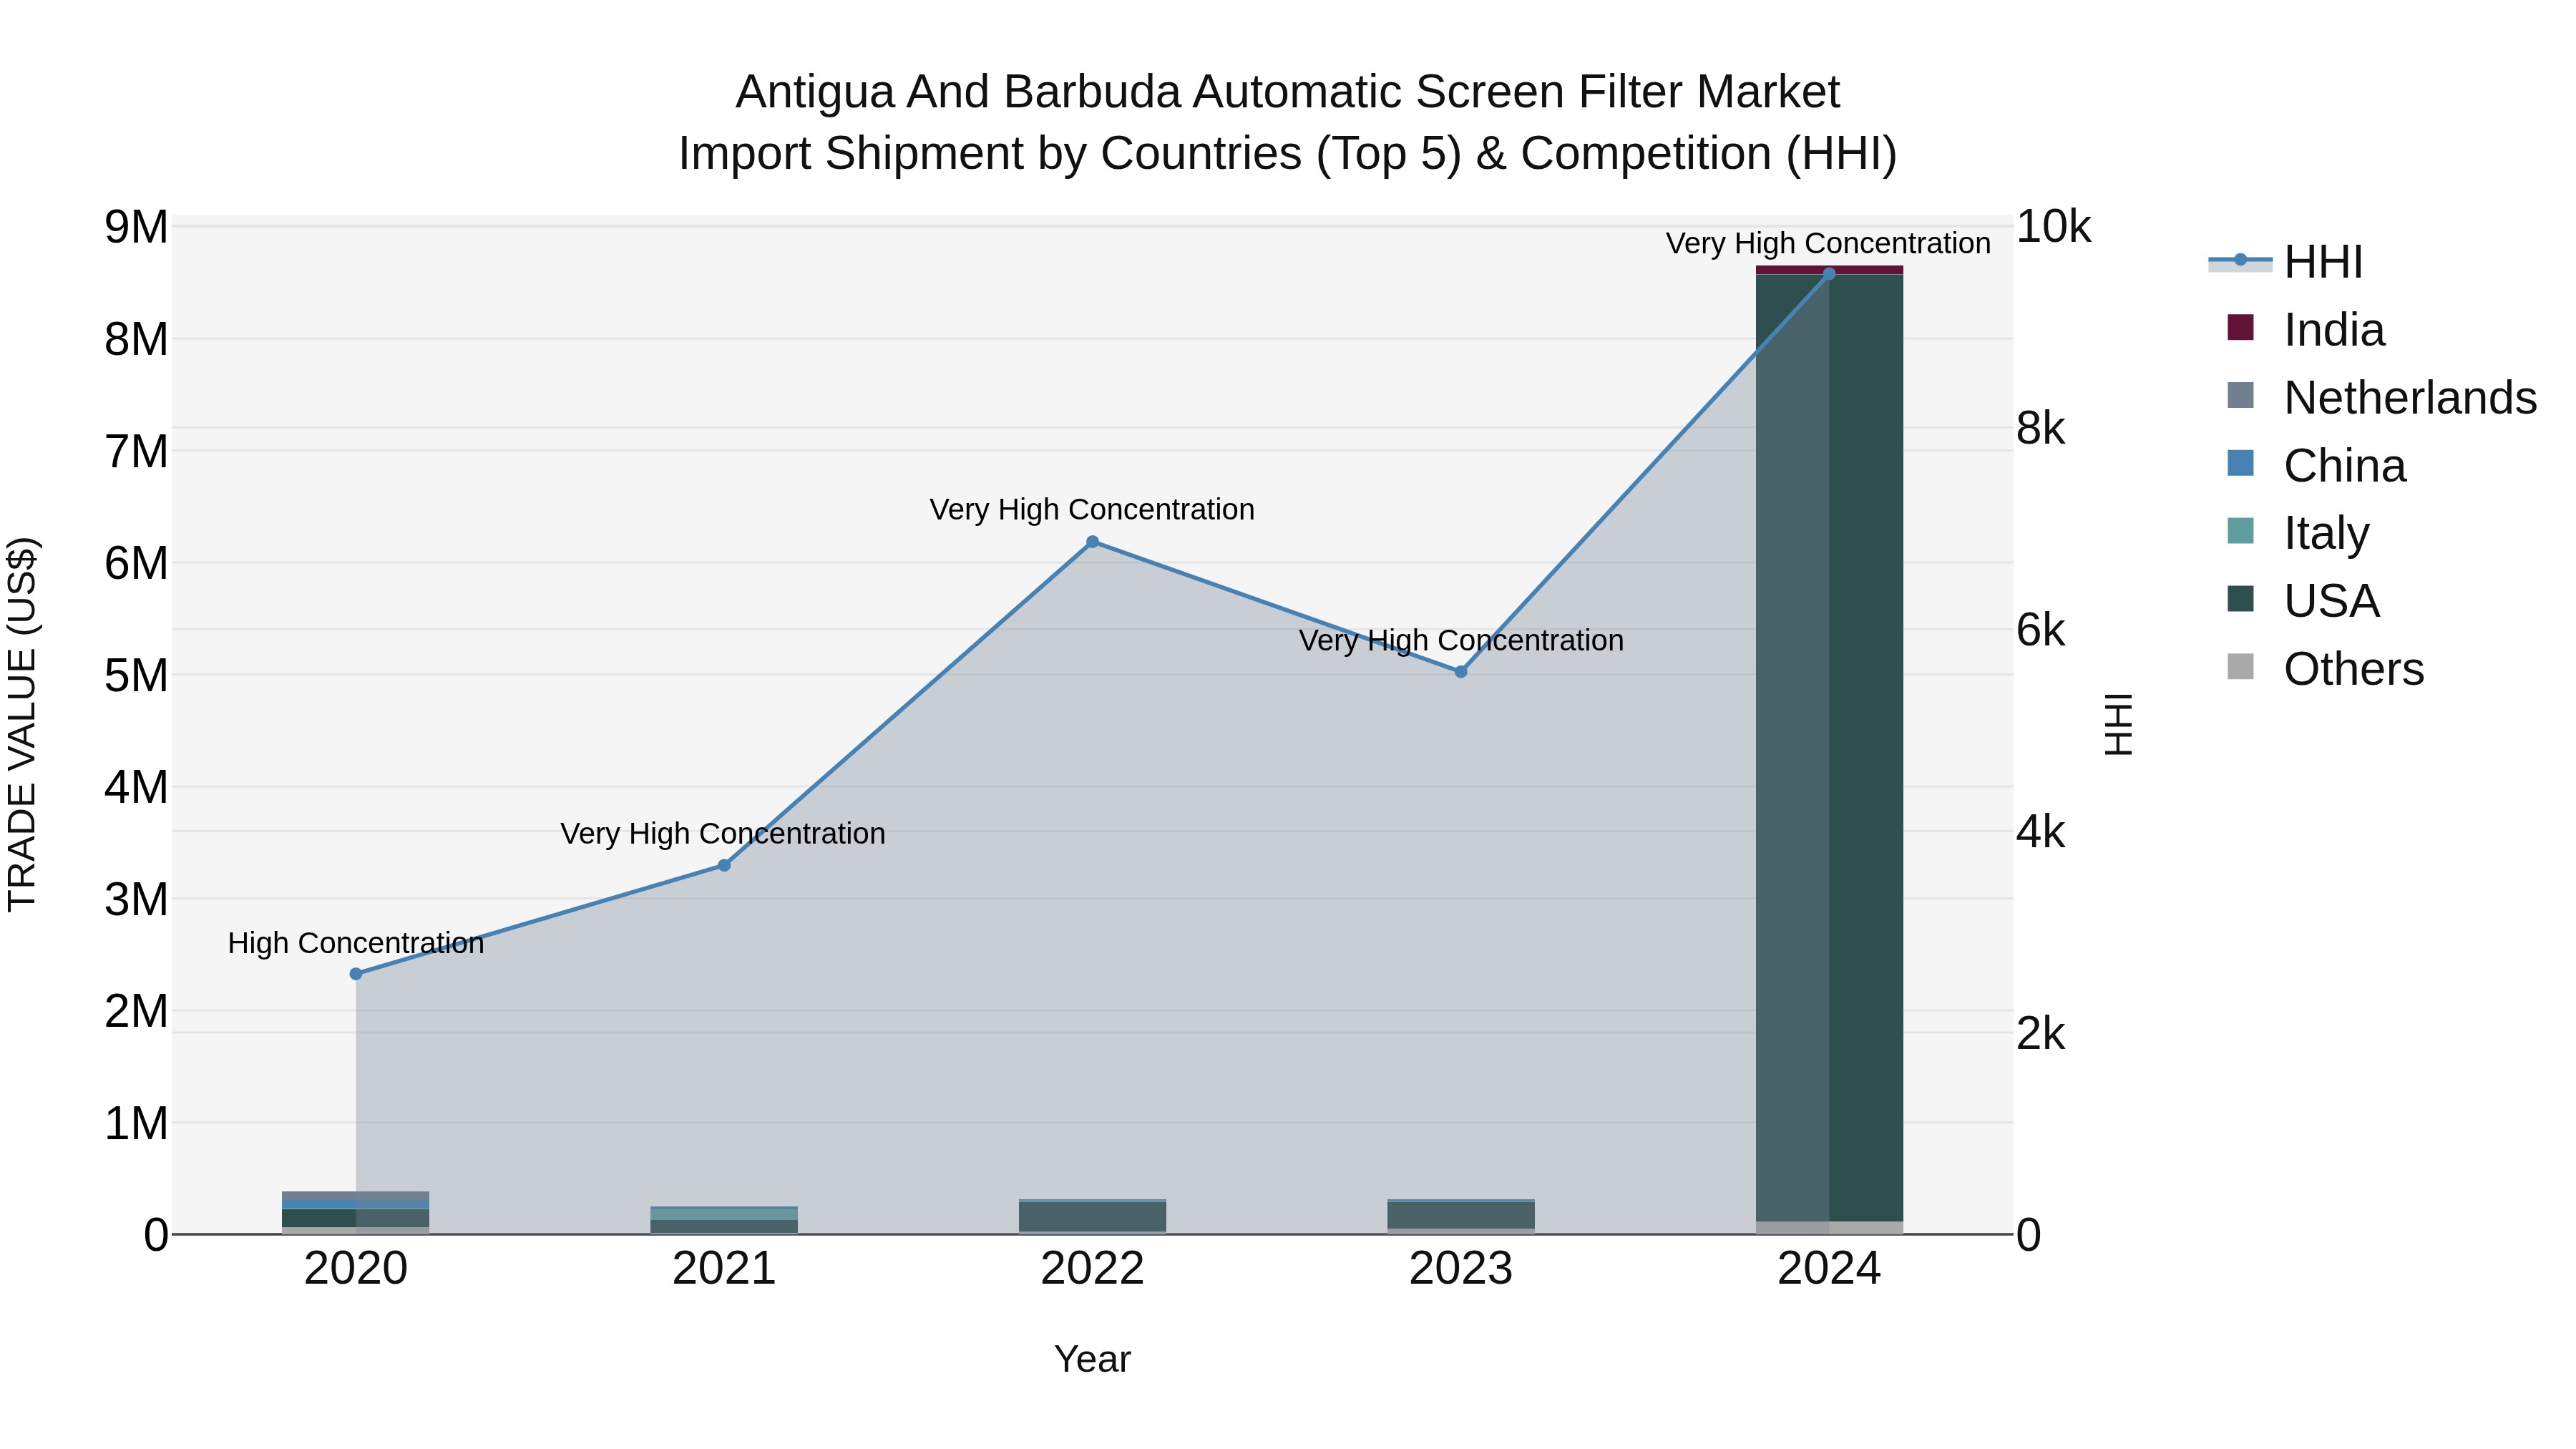This screenshot has height=1449, width=2576.
Task: Click the 2024 USA bar segment
Action: [x=1830, y=748]
